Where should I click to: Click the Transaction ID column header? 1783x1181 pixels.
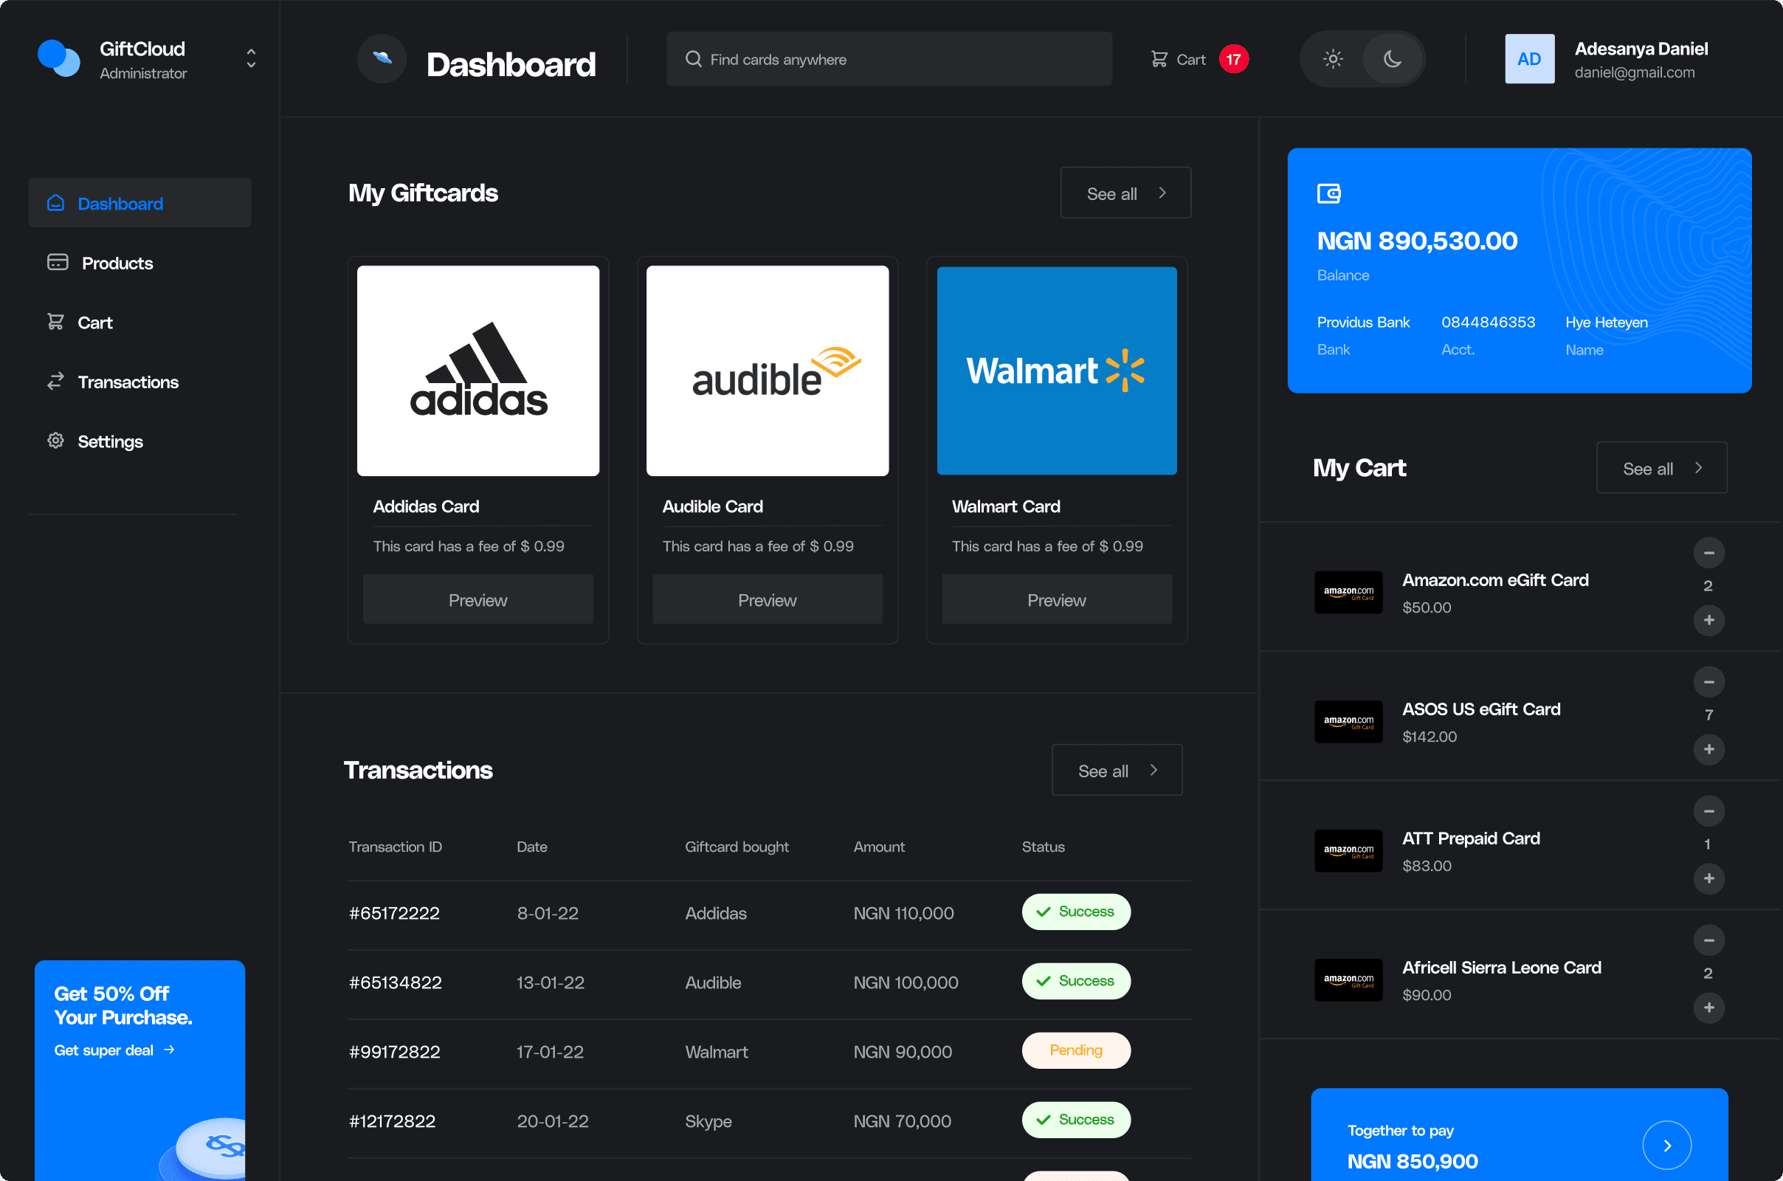(395, 847)
